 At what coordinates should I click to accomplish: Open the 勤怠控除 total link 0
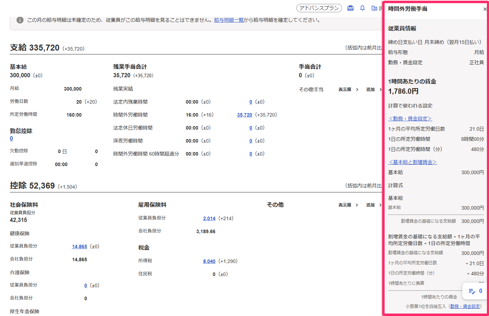pos(12,139)
